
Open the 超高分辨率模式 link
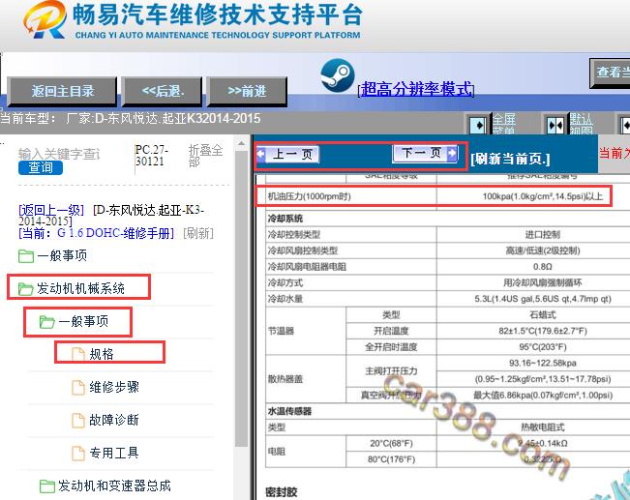tap(416, 89)
